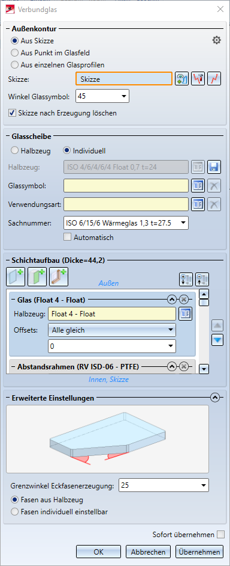The height and width of the screenshot is (566, 230).
Task: Add a glass layer to Schichtaufbau
Action: click(x=16, y=277)
